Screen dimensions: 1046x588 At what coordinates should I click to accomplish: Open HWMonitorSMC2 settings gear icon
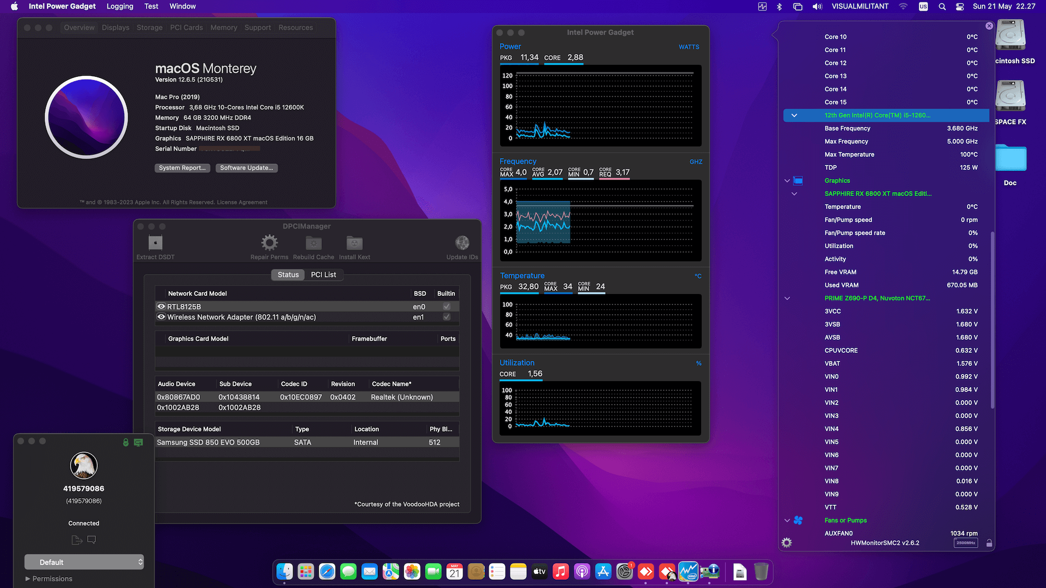point(787,543)
